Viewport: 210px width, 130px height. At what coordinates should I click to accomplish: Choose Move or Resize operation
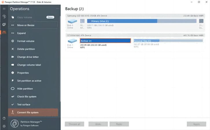[34, 25]
